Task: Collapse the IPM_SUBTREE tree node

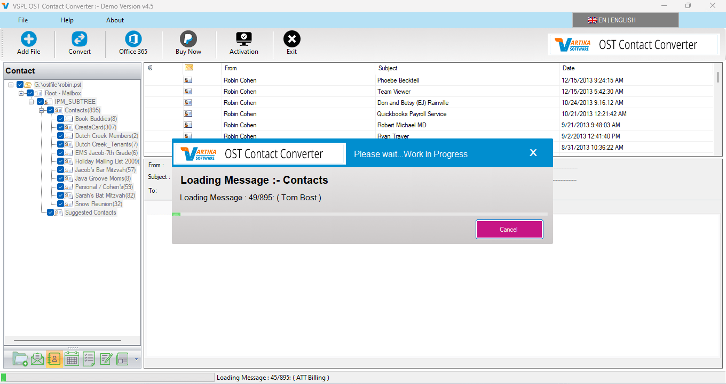Action: 31,102
